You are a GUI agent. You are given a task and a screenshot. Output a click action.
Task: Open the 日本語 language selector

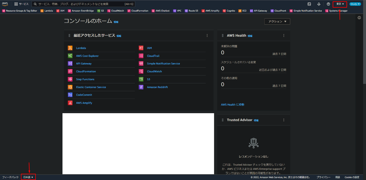pyautogui.click(x=28, y=177)
